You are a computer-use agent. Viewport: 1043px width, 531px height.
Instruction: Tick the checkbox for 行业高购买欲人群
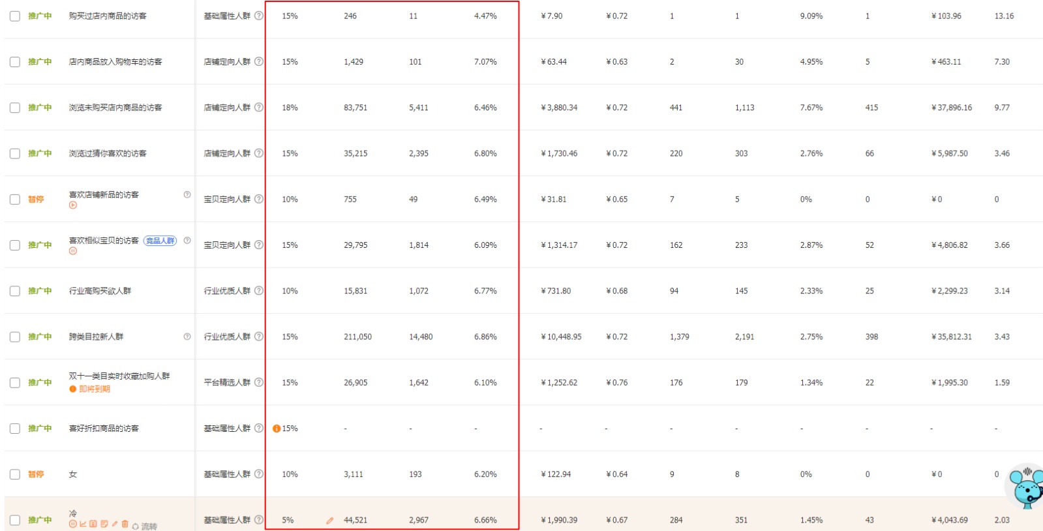[14, 291]
